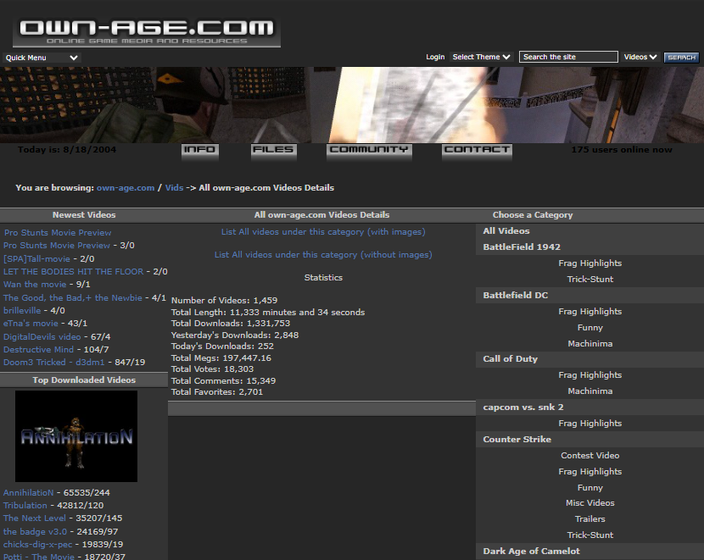Open the CONTACT navigation tab

coord(477,151)
